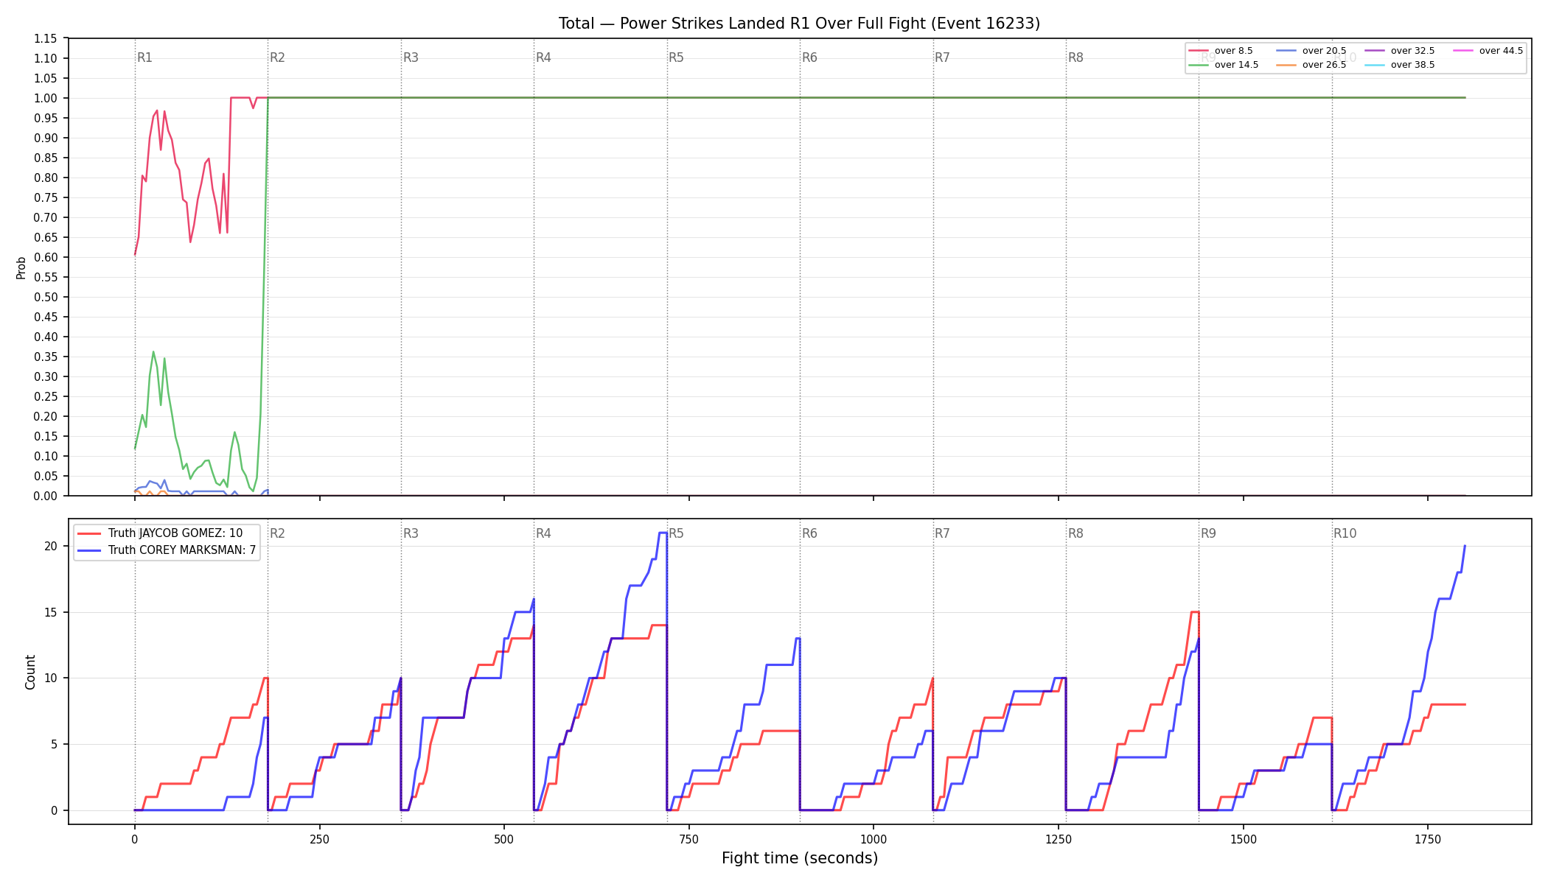Select the 'over 14.5' legend entry
Image resolution: width=1548 pixels, height=884 pixels.
point(1223,65)
